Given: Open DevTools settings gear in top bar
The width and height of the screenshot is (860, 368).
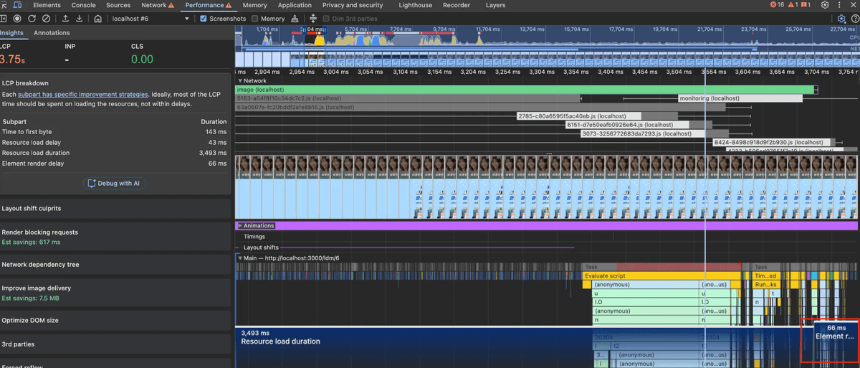Looking at the screenshot, I should tap(825, 5).
